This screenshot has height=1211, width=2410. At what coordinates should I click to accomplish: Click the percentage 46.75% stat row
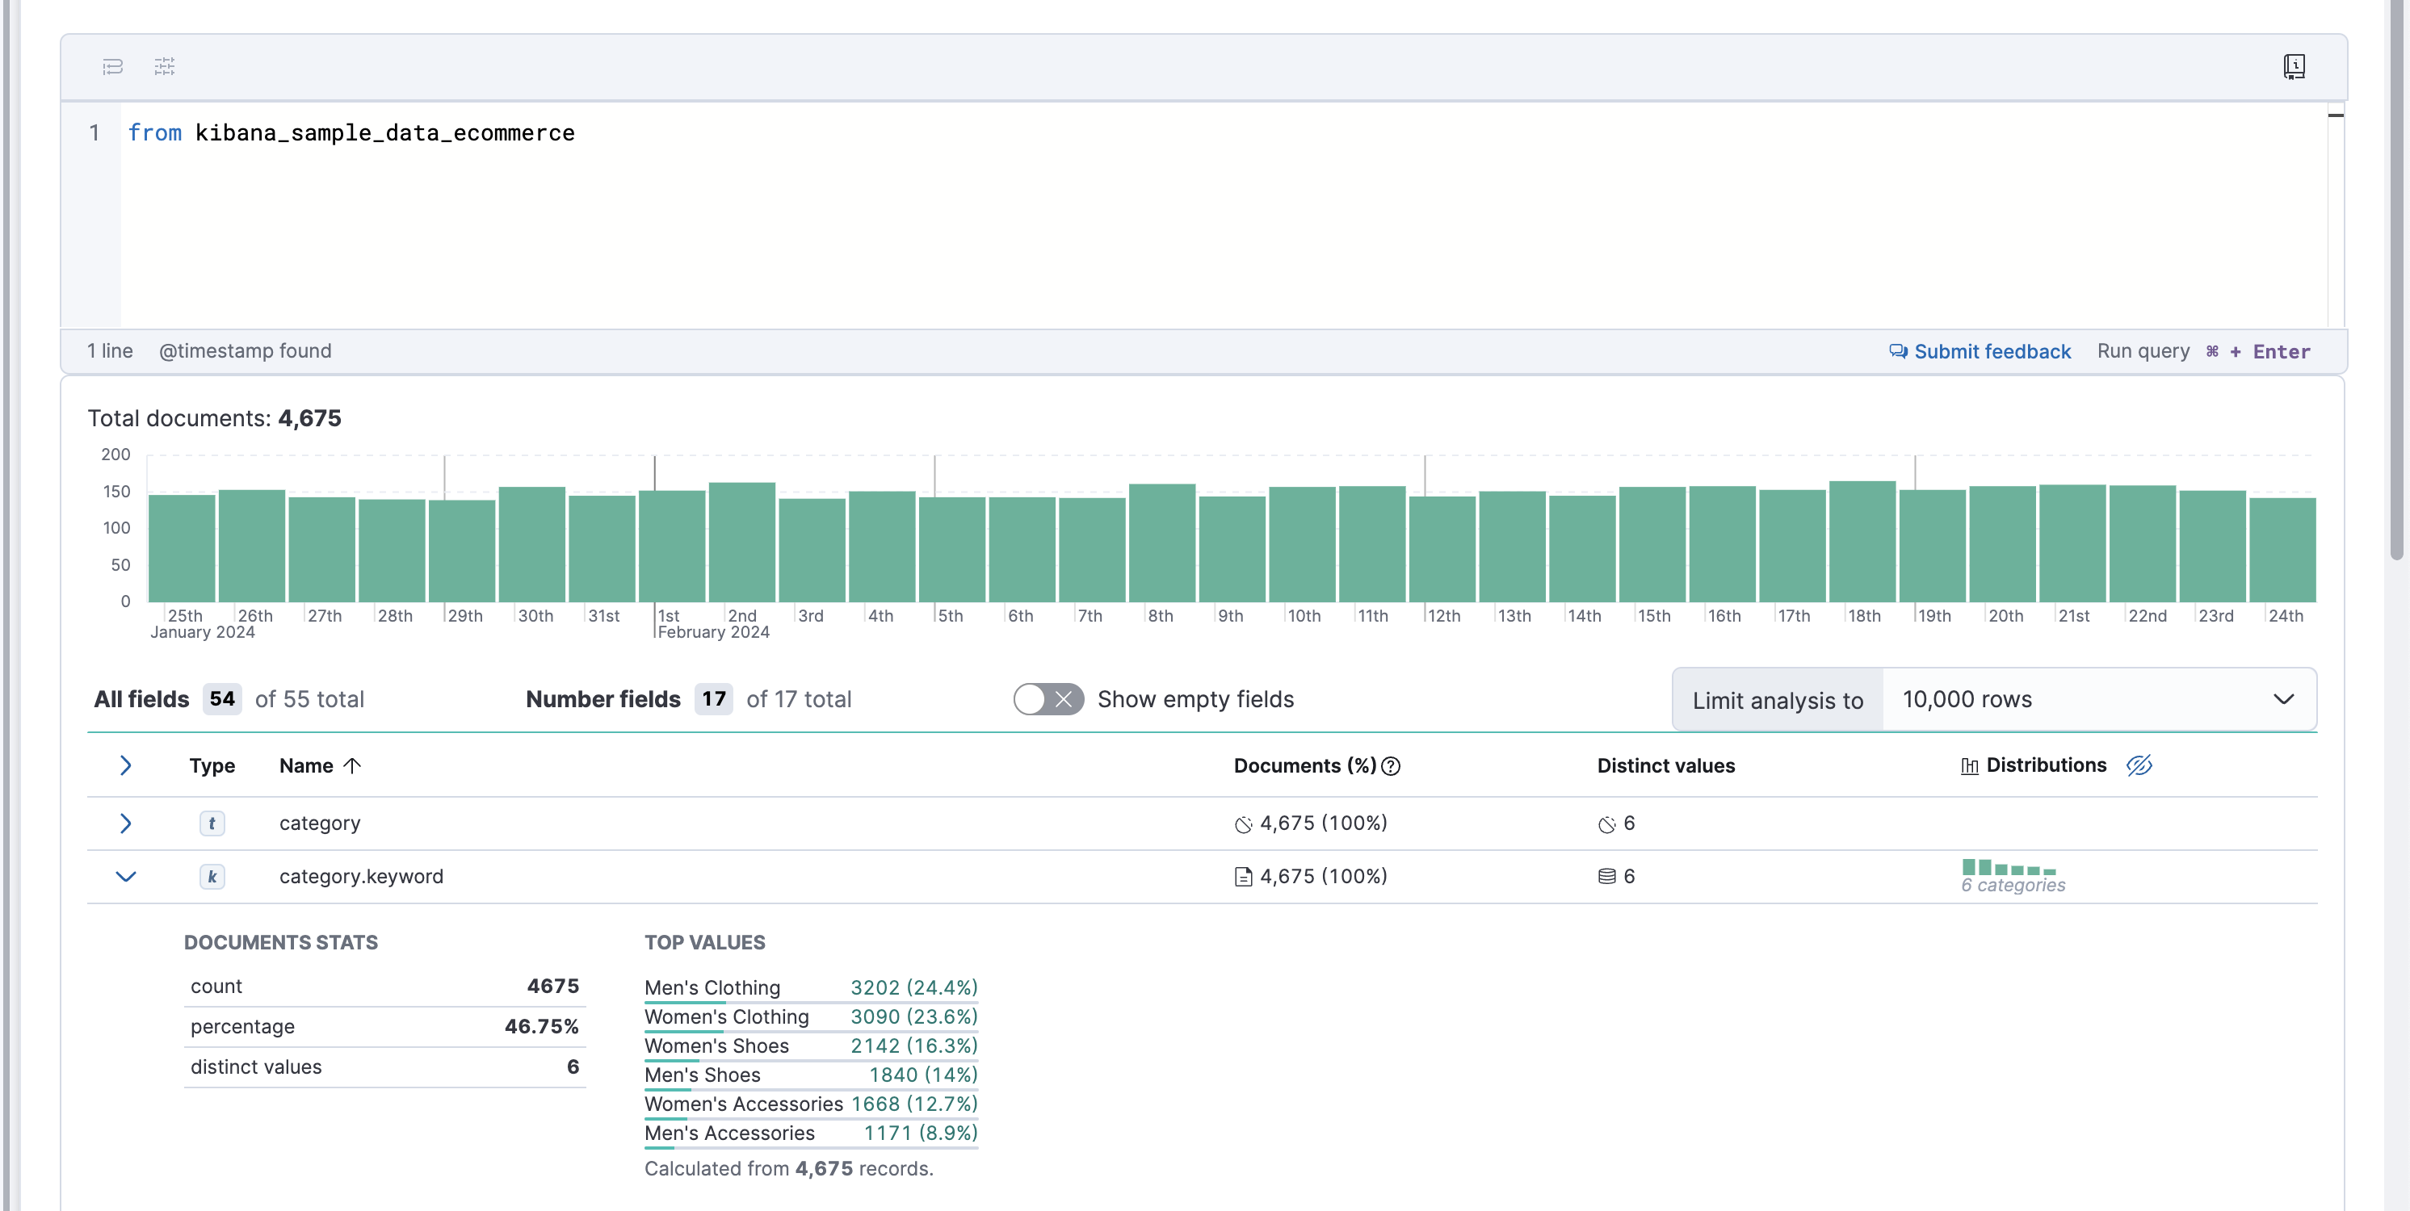[x=384, y=1026]
